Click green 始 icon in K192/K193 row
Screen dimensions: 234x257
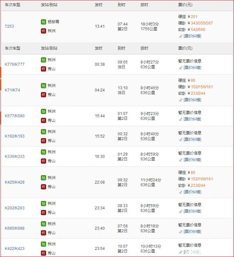pos(44,132)
